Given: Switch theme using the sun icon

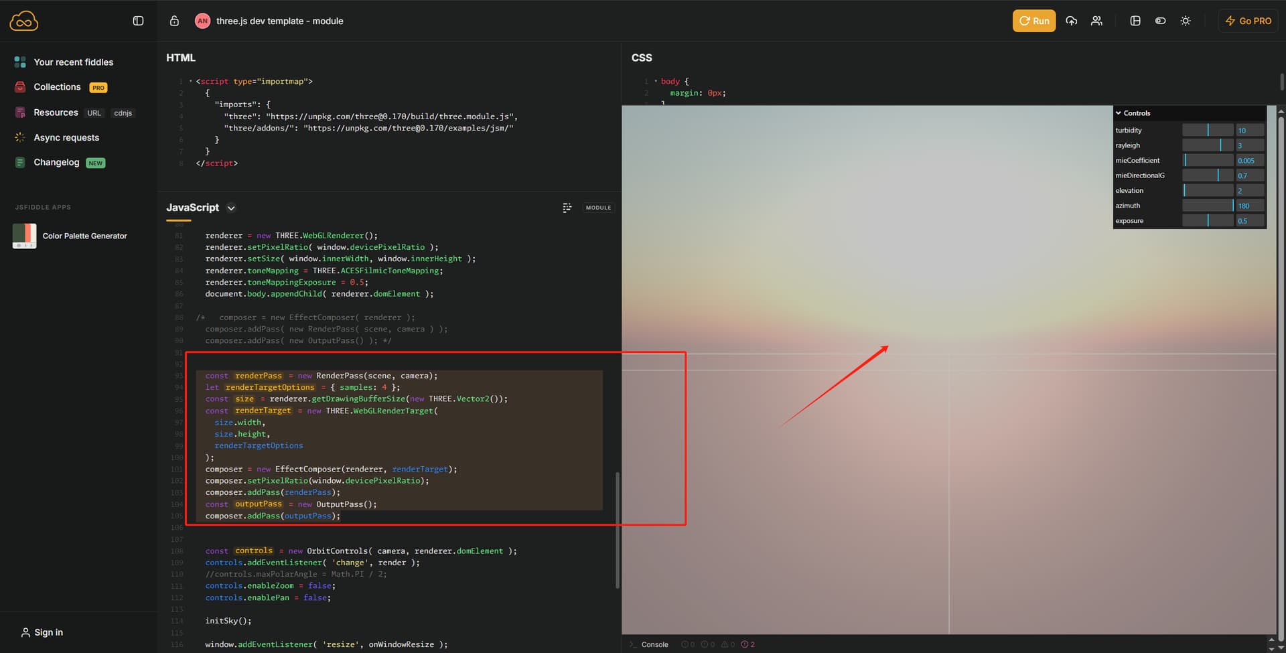Looking at the screenshot, I should coord(1186,21).
